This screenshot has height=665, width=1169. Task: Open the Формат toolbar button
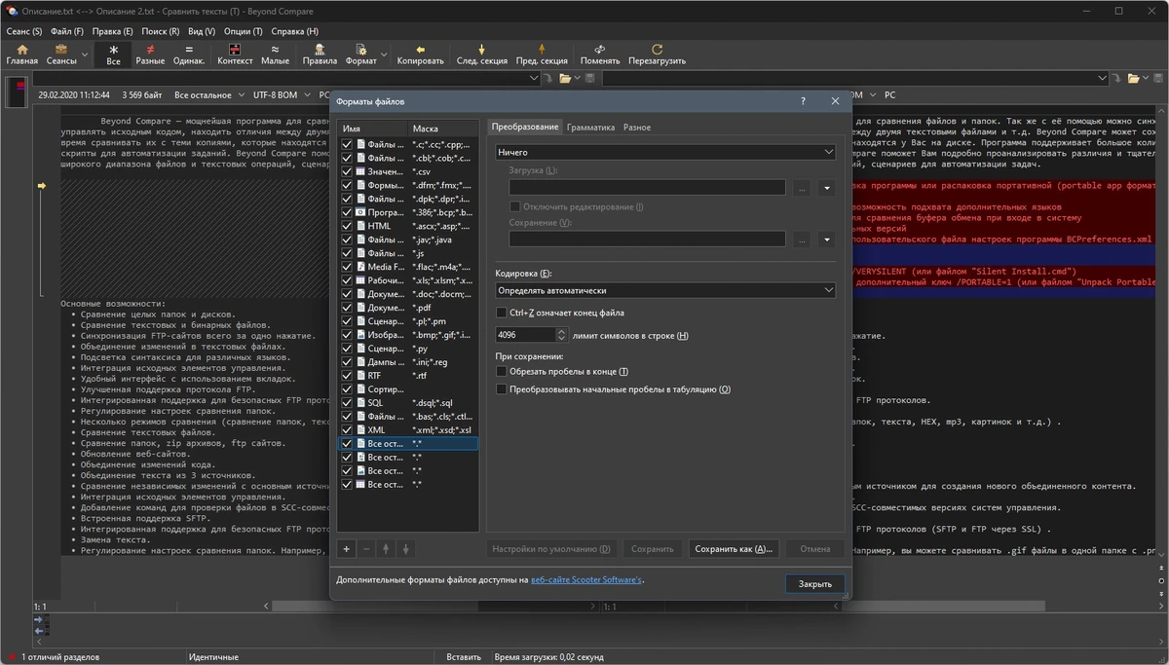pos(360,55)
